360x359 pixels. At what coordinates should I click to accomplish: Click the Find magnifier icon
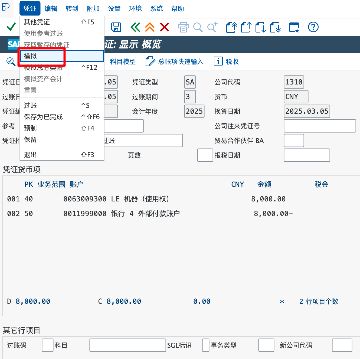pos(198,27)
